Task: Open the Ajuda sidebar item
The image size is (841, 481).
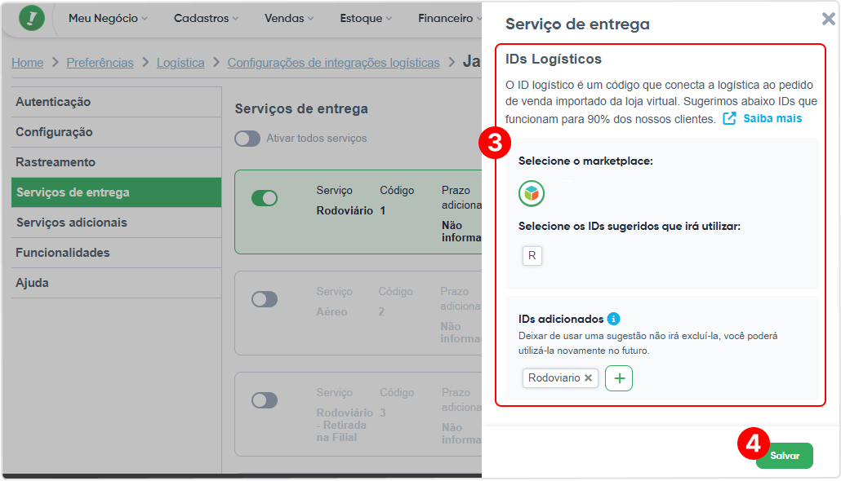Action: [x=117, y=283]
